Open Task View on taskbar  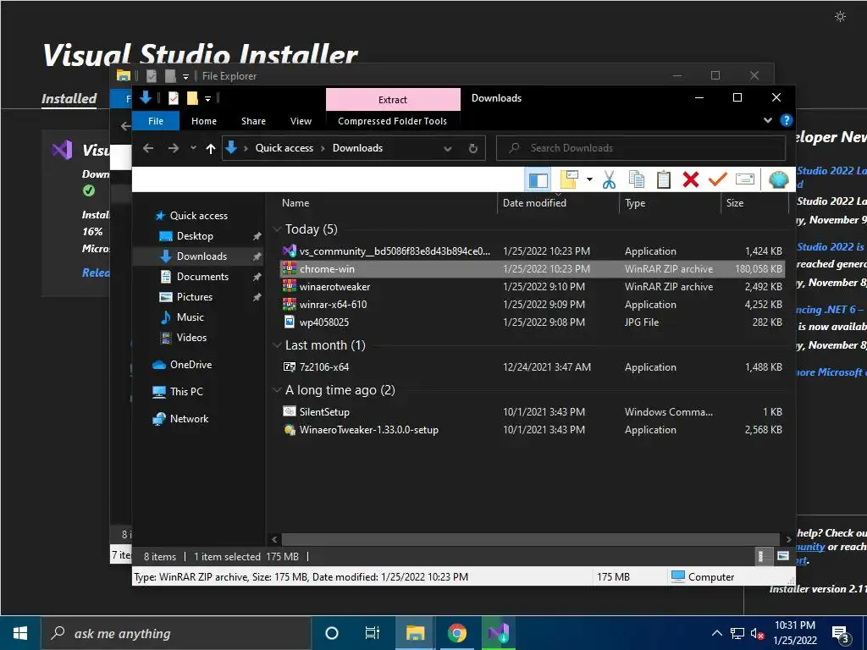[373, 633]
